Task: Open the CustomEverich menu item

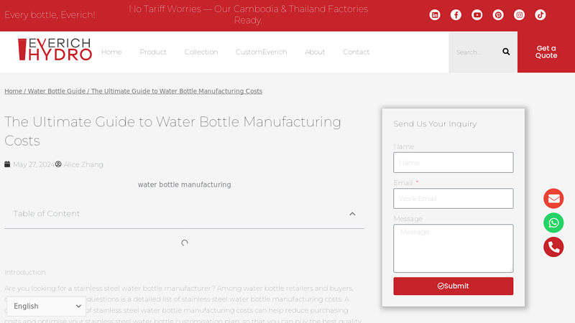Action: [x=261, y=52]
